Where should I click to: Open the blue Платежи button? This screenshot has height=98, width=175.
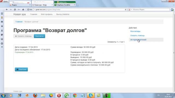tap(21, 69)
